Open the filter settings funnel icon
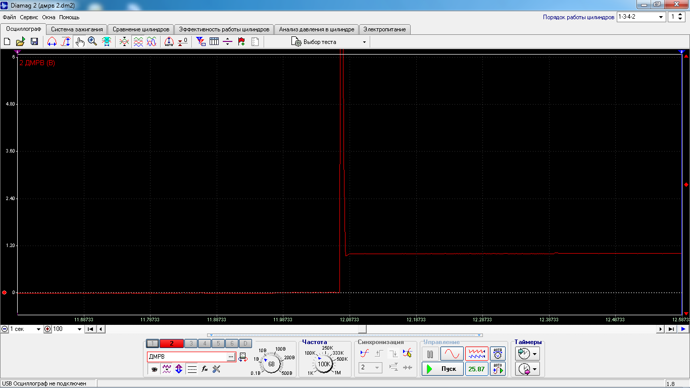The image size is (690, 388). coord(201,42)
